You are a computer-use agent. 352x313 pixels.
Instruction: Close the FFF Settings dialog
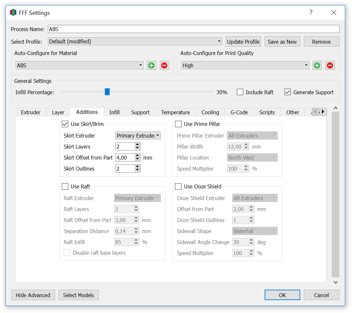(334, 13)
